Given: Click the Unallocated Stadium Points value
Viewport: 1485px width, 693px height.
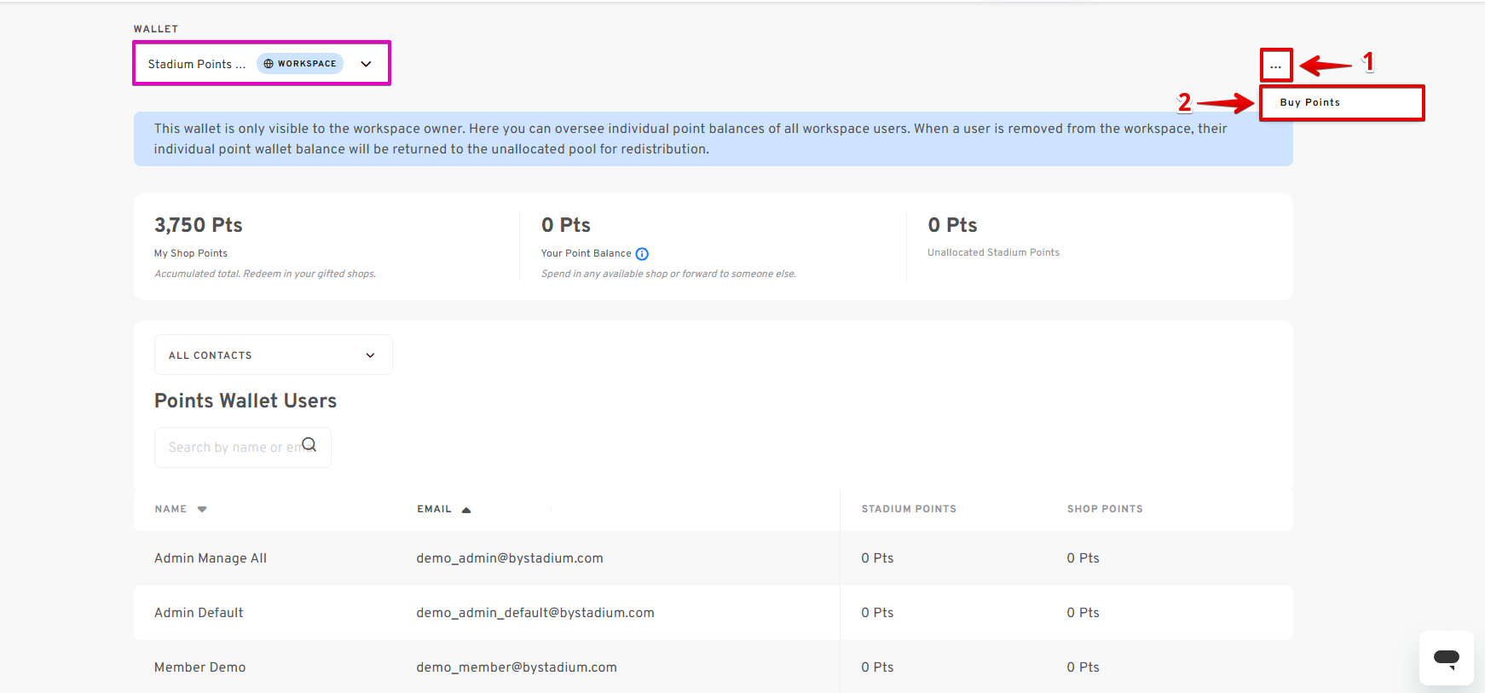Looking at the screenshot, I should [952, 225].
